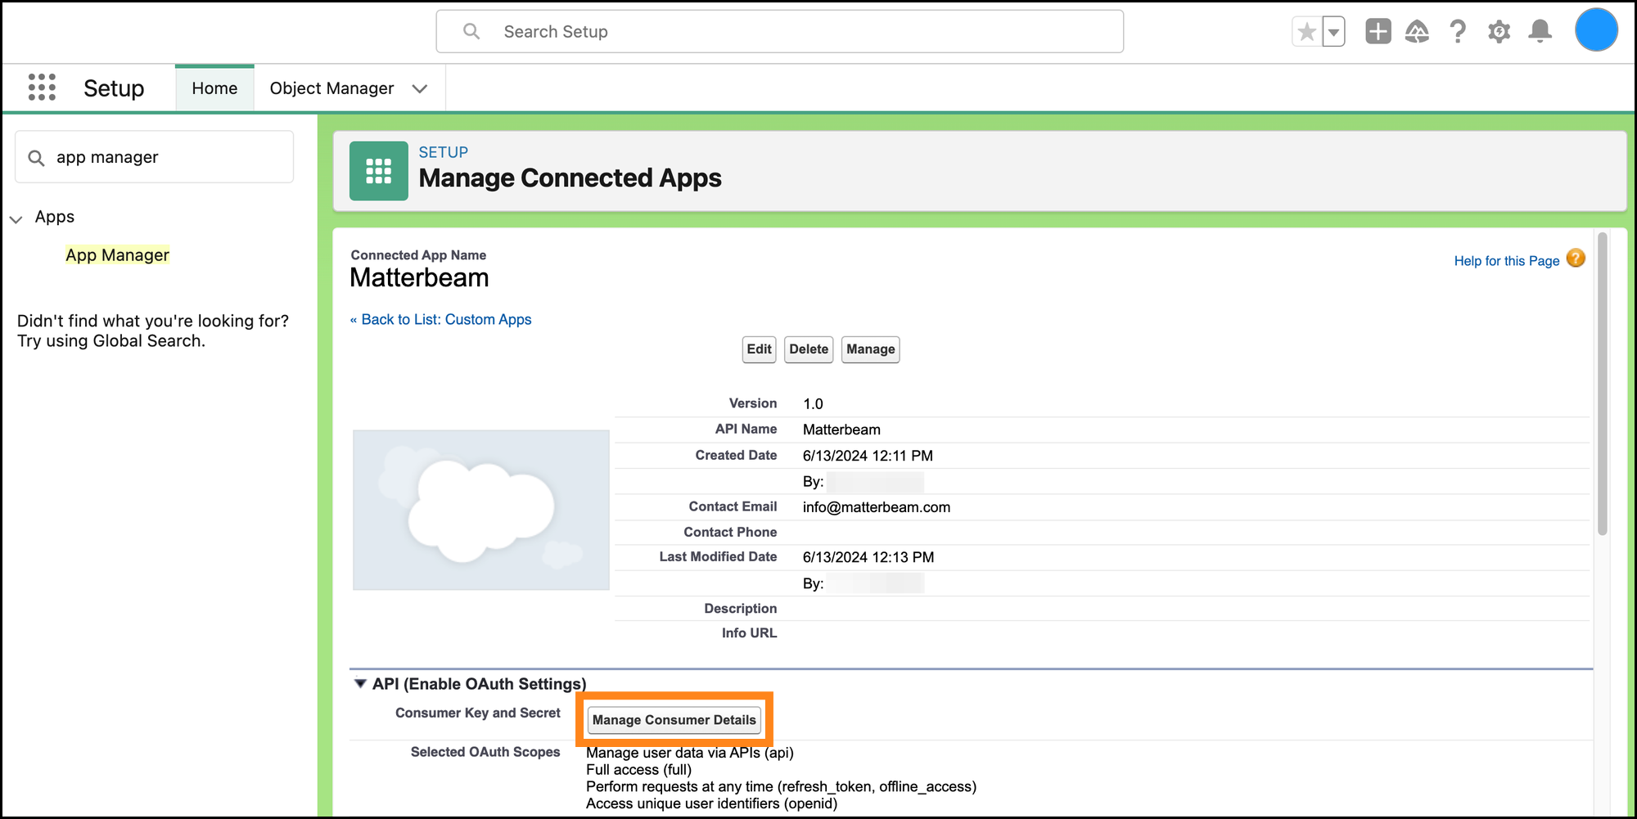The width and height of the screenshot is (1637, 819).
Task: Click the orange help question icon
Action: click(x=1576, y=259)
